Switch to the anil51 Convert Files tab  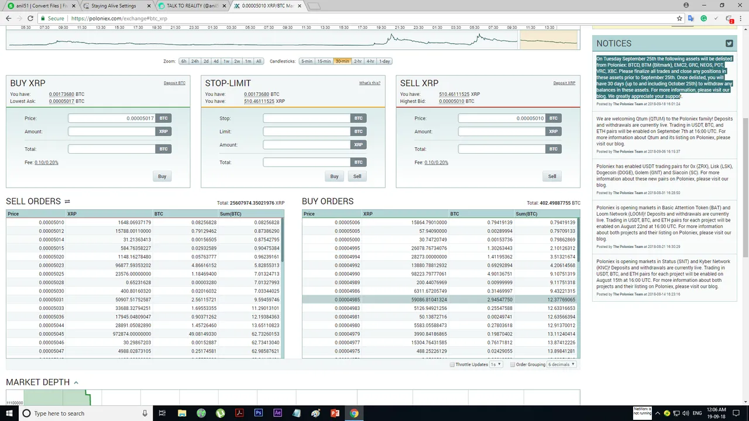click(40, 6)
